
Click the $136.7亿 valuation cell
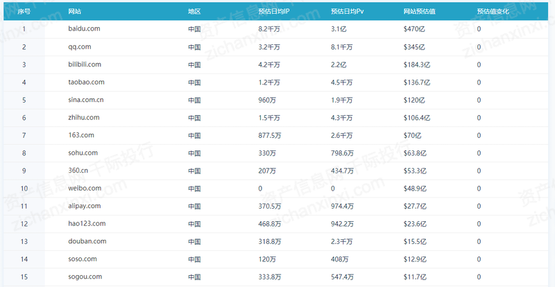(x=417, y=82)
